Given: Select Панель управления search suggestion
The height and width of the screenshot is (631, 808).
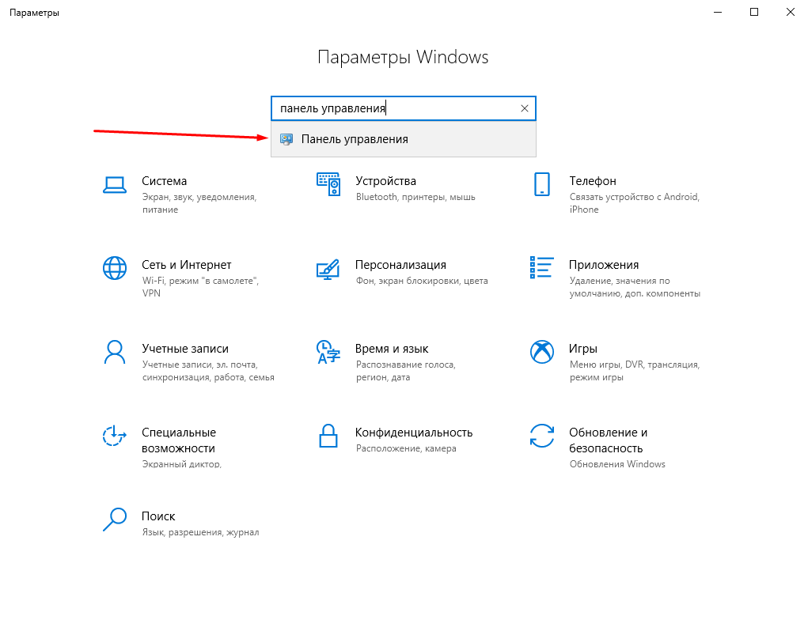Looking at the screenshot, I should [404, 139].
